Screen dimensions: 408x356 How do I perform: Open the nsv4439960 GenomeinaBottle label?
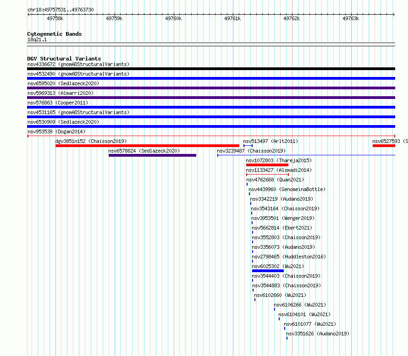(x=287, y=189)
